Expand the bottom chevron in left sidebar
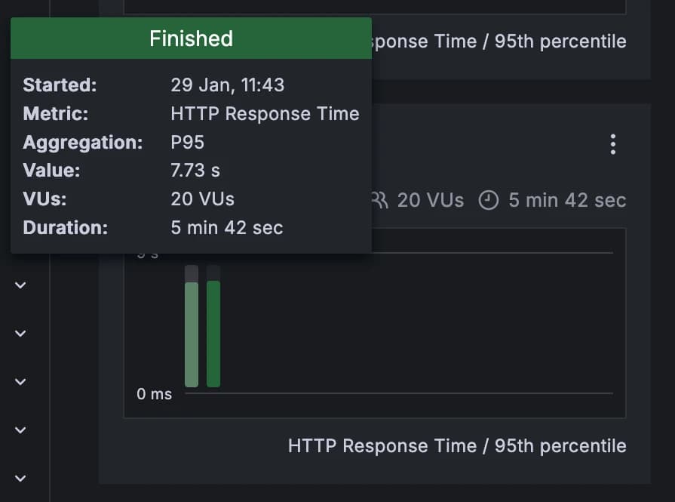The image size is (675, 502). [21, 478]
